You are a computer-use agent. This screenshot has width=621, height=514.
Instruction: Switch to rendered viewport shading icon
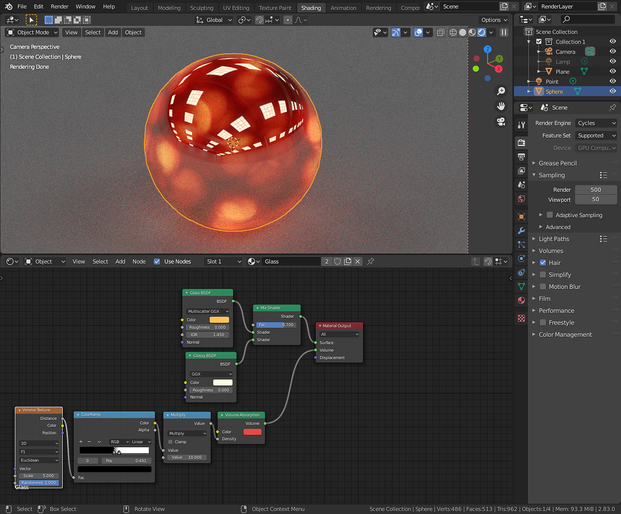pyautogui.click(x=482, y=32)
